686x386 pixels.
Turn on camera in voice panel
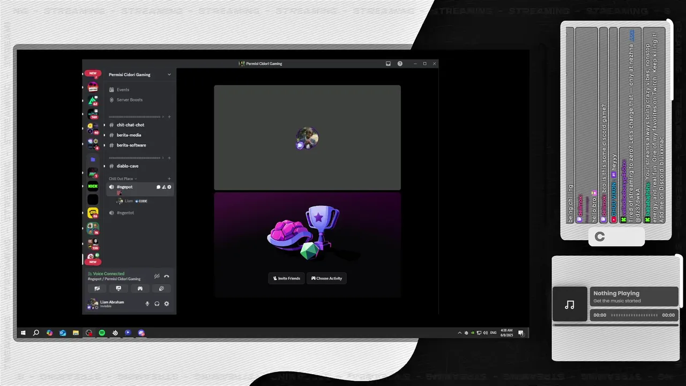click(x=97, y=288)
